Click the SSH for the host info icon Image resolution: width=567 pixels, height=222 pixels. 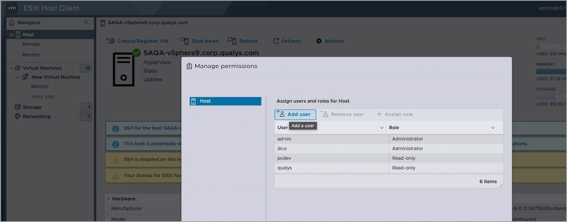(x=116, y=128)
